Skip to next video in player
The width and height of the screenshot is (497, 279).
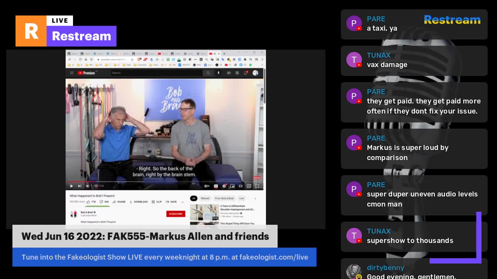(x=80, y=186)
